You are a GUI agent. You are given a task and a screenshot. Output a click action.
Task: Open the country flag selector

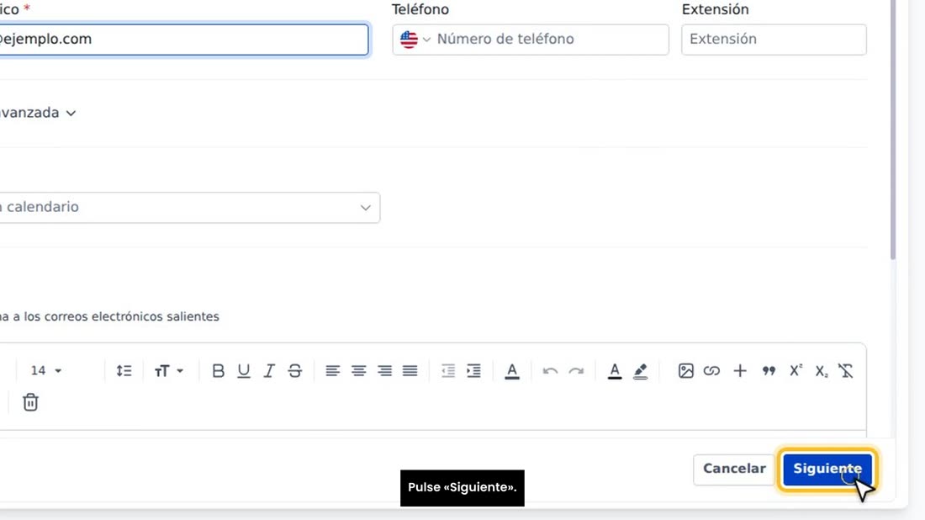(x=415, y=40)
